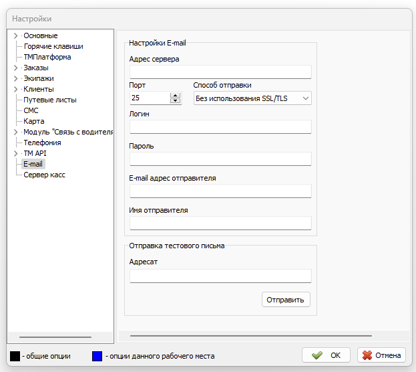The height and width of the screenshot is (372, 416).
Task: Expand the Основные tree node
Action: coord(15,35)
